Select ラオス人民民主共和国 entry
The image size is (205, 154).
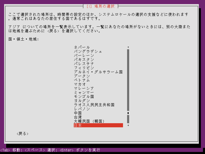pyautogui.click(x=98, y=105)
